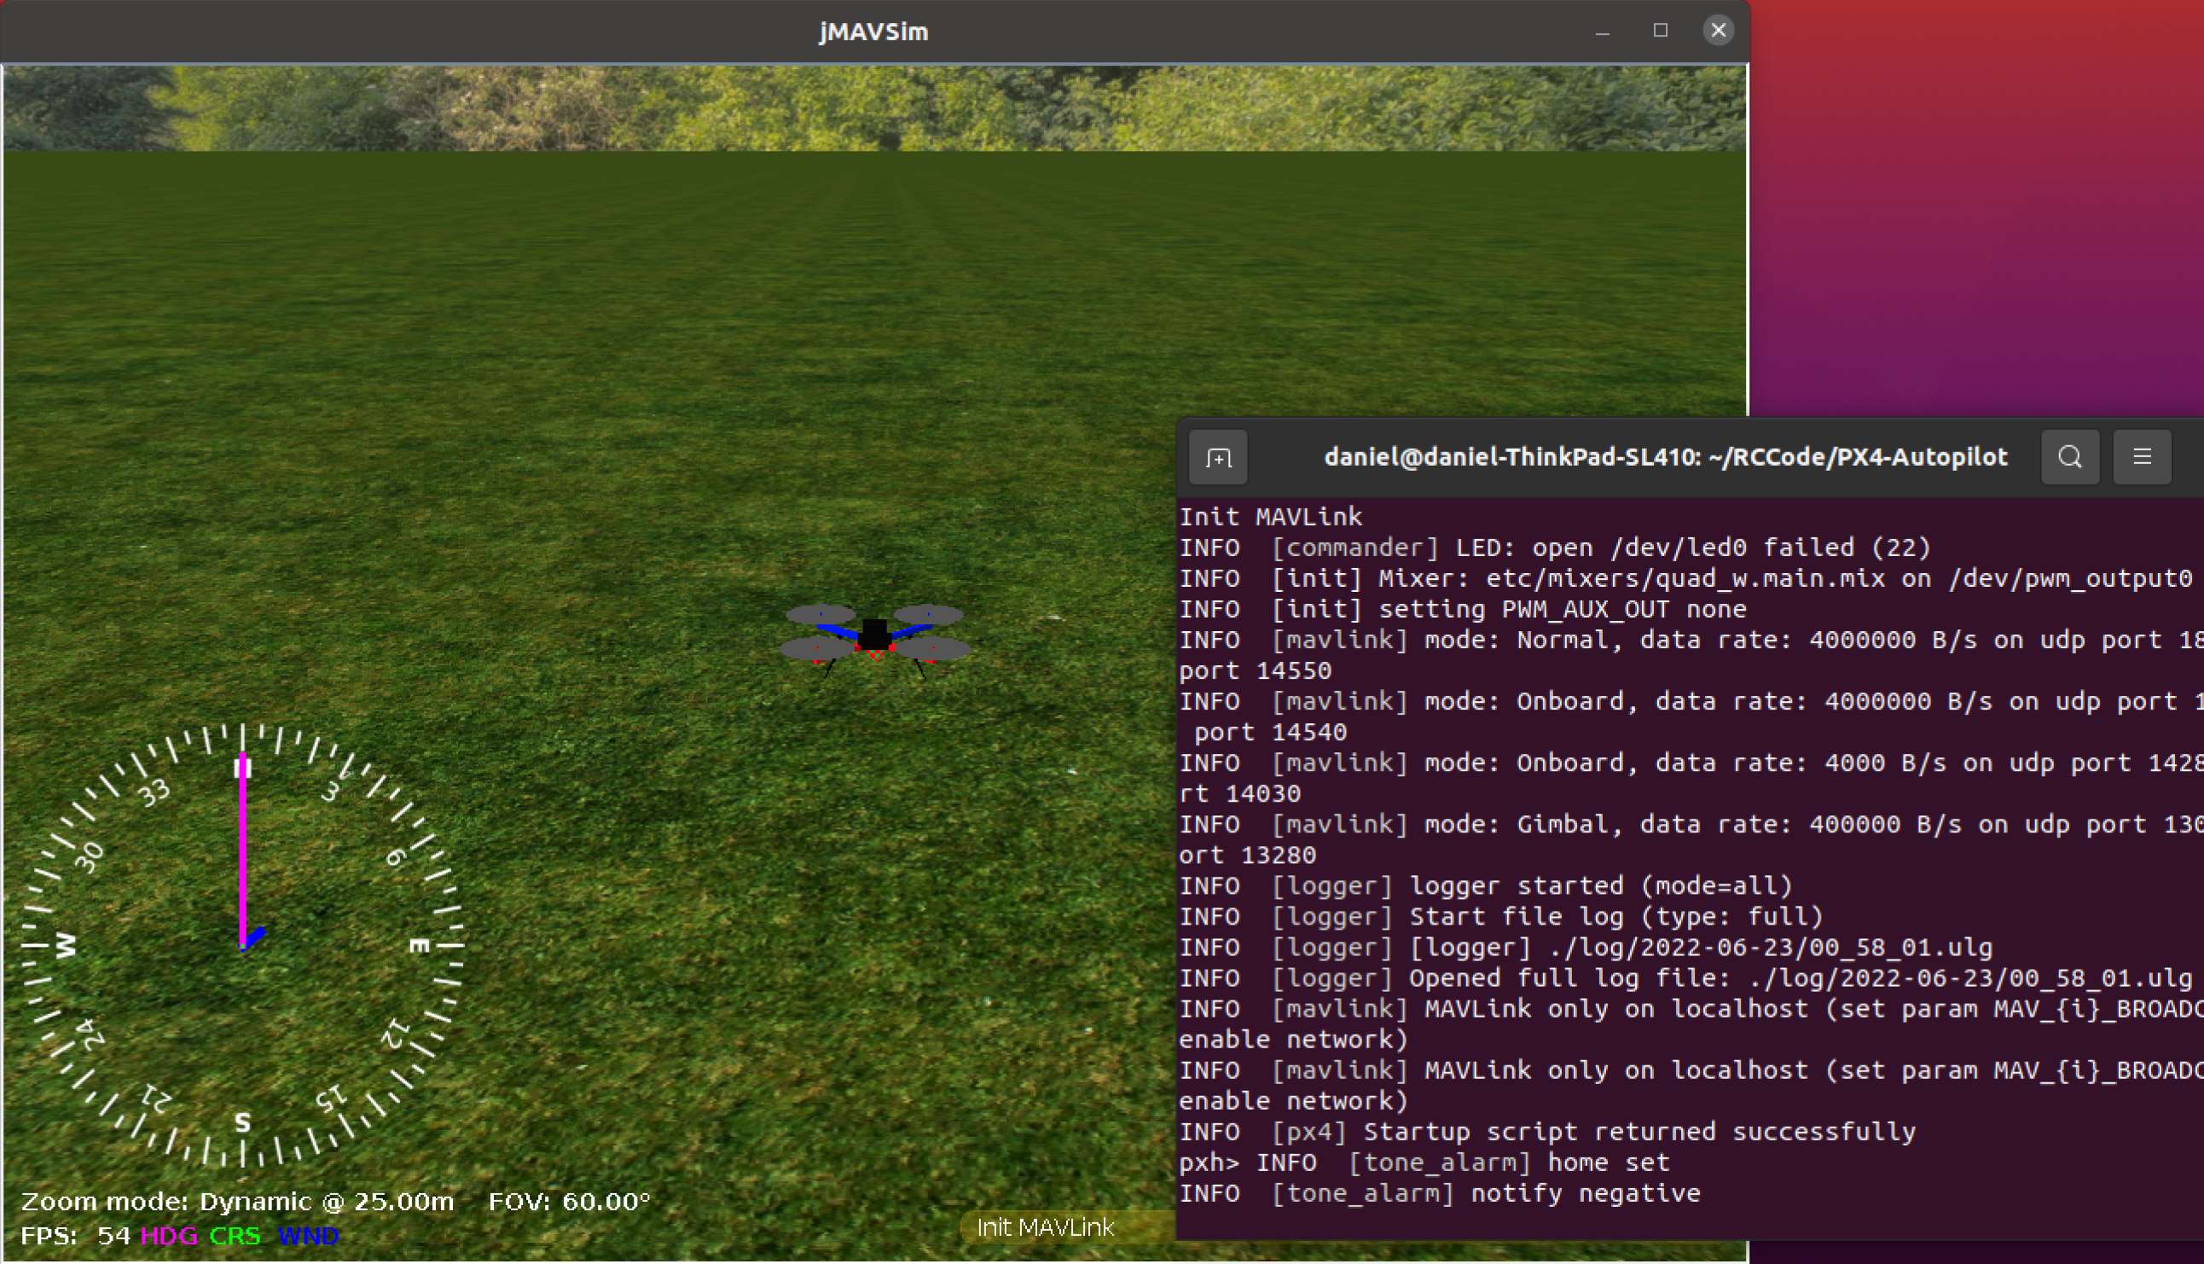This screenshot has width=2204, height=1264.
Task: Click the HDG legend label
Action: coord(169,1236)
